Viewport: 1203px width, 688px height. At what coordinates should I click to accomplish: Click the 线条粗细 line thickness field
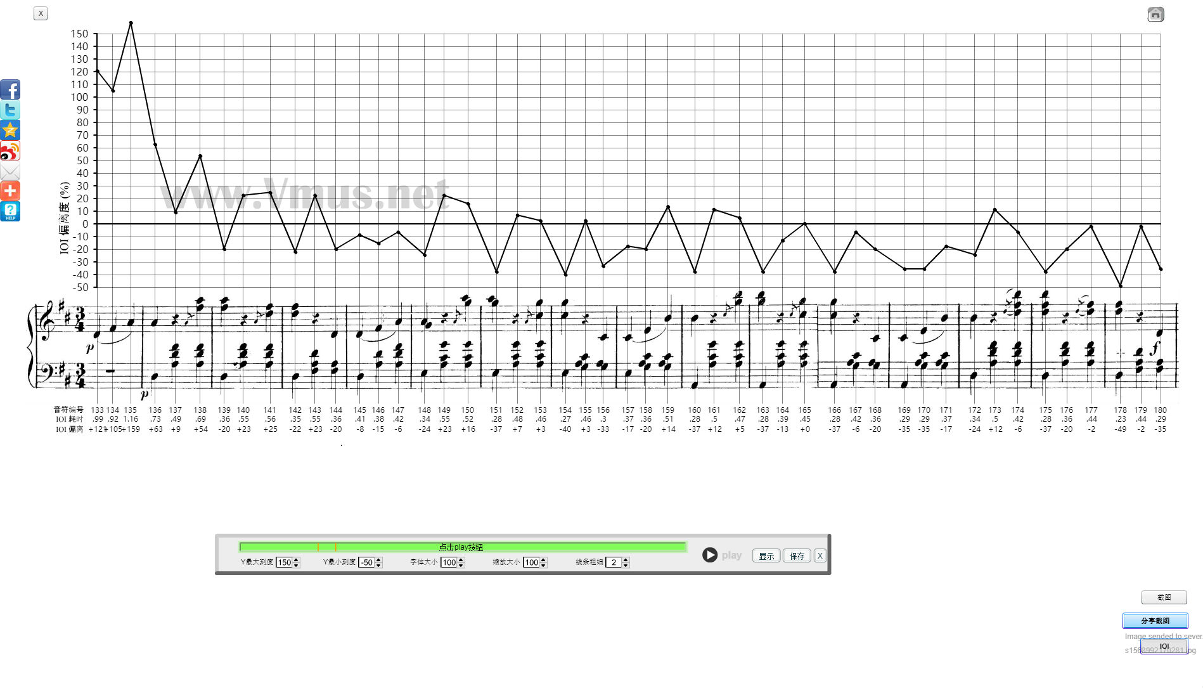[x=613, y=562]
